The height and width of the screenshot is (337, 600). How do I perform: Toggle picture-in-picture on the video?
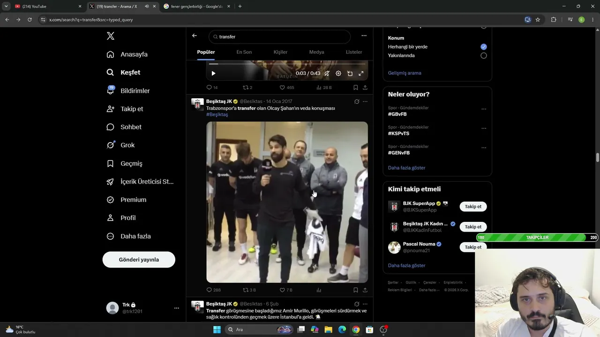pos(350,73)
